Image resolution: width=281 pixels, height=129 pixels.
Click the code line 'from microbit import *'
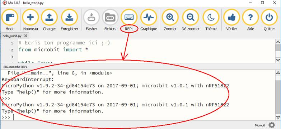[53, 49]
